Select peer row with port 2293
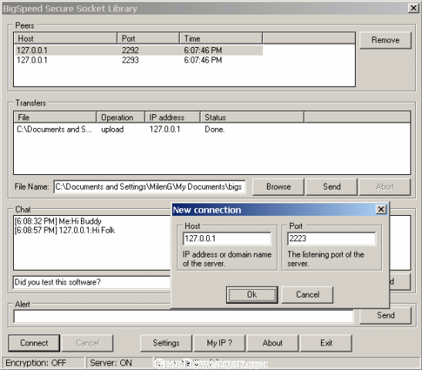The height and width of the screenshot is (370, 422). [139, 60]
